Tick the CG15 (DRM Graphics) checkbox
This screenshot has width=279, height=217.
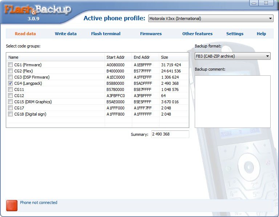10,102
